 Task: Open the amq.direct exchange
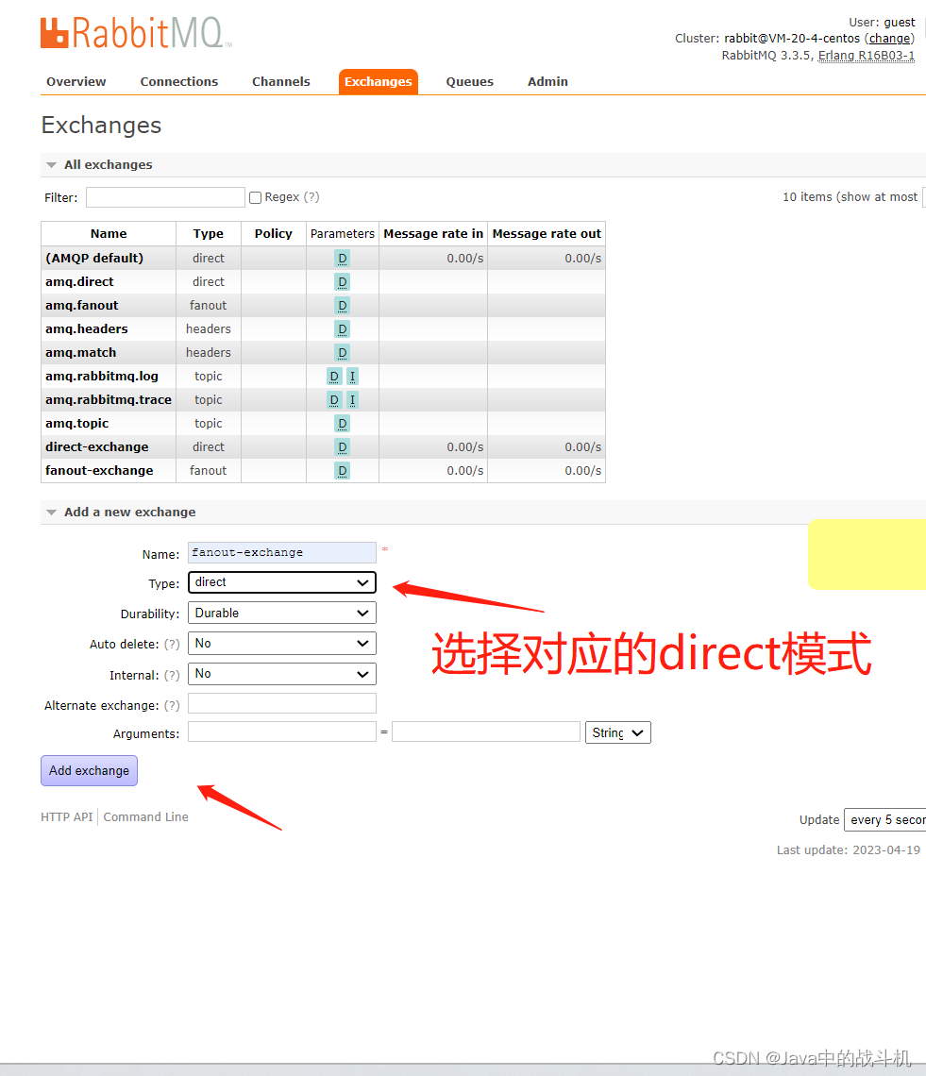(79, 282)
